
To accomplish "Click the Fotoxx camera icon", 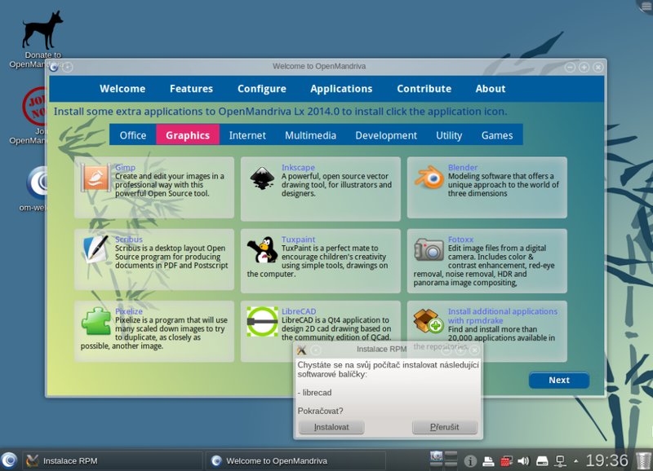I will [x=429, y=249].
